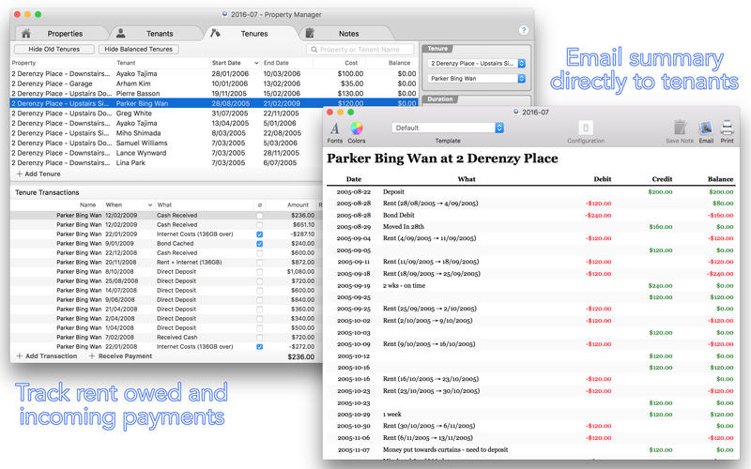
Task: Click the plus icon for Receive Payment
Action: [x=92, y=356]
